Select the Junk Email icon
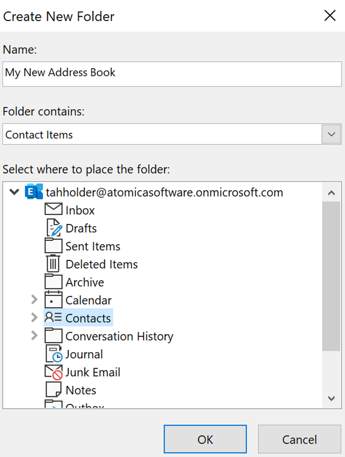Viewport: 345px width, 457px height. pos(53,372)
